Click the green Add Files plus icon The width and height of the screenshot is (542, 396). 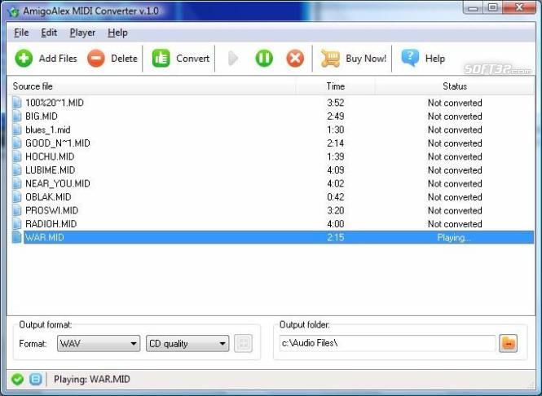[24, 59]
